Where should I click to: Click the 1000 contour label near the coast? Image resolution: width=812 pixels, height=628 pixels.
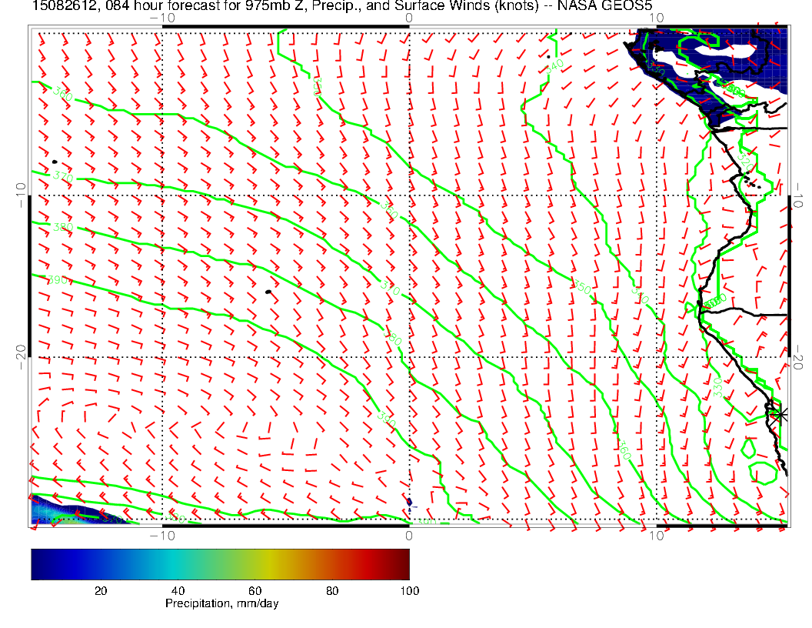pyautogui.click(x=713, y=299)
